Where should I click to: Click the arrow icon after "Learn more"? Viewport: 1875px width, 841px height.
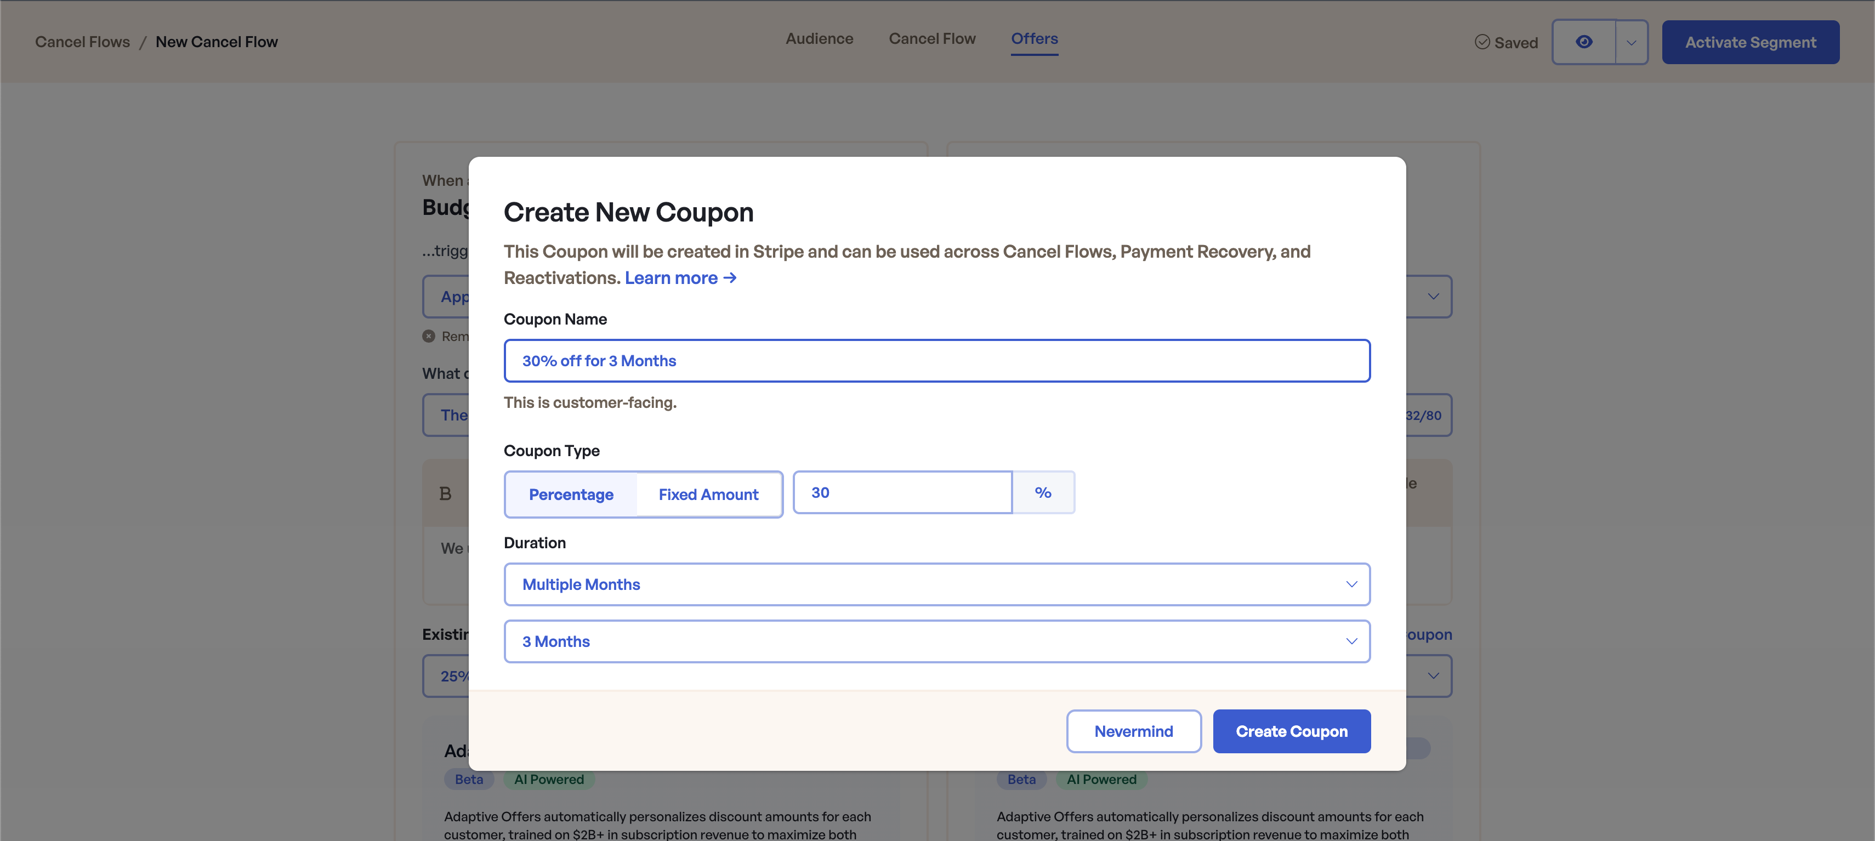[730, 278]
